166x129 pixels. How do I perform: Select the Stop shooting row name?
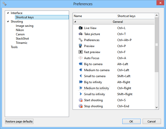pyautogui.click(x=93, y=106)
